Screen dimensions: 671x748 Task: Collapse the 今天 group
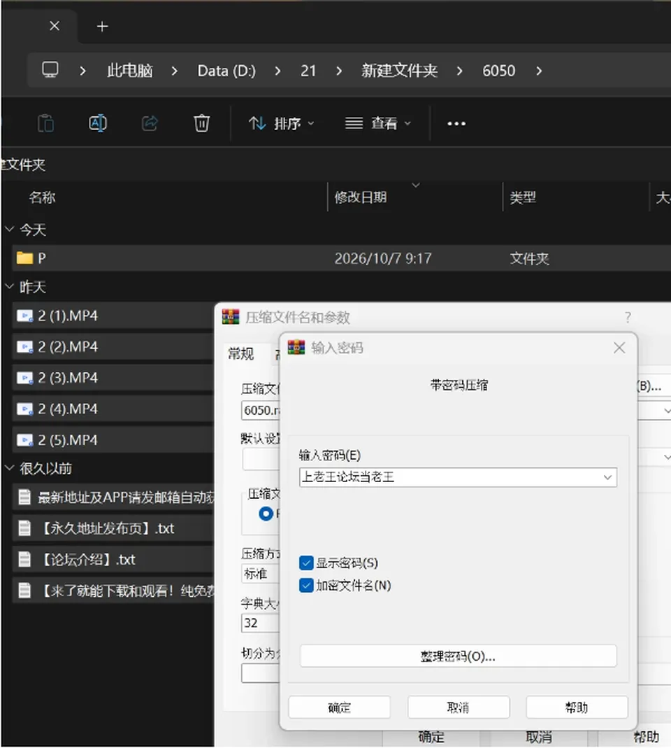point(9,230)
